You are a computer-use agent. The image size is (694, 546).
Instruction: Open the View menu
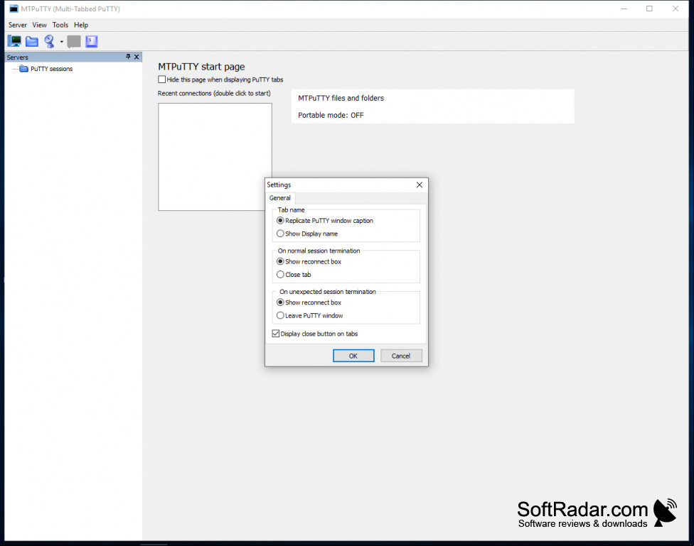click(x=39, y=25)
